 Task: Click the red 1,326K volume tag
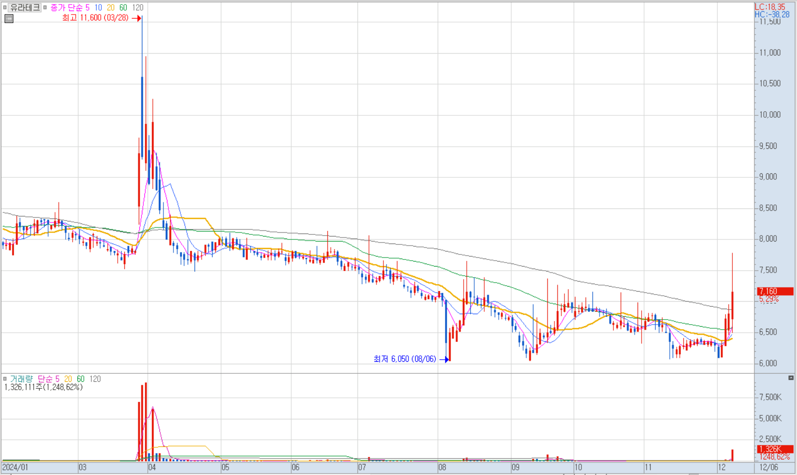click(775, 449)
